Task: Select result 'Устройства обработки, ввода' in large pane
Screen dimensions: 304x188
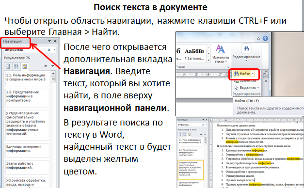Action: (27, 183)
